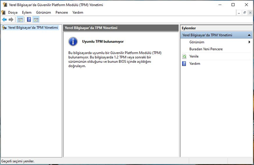Open the Pencere menu
254x165 pixels.
tap(62, 13)
